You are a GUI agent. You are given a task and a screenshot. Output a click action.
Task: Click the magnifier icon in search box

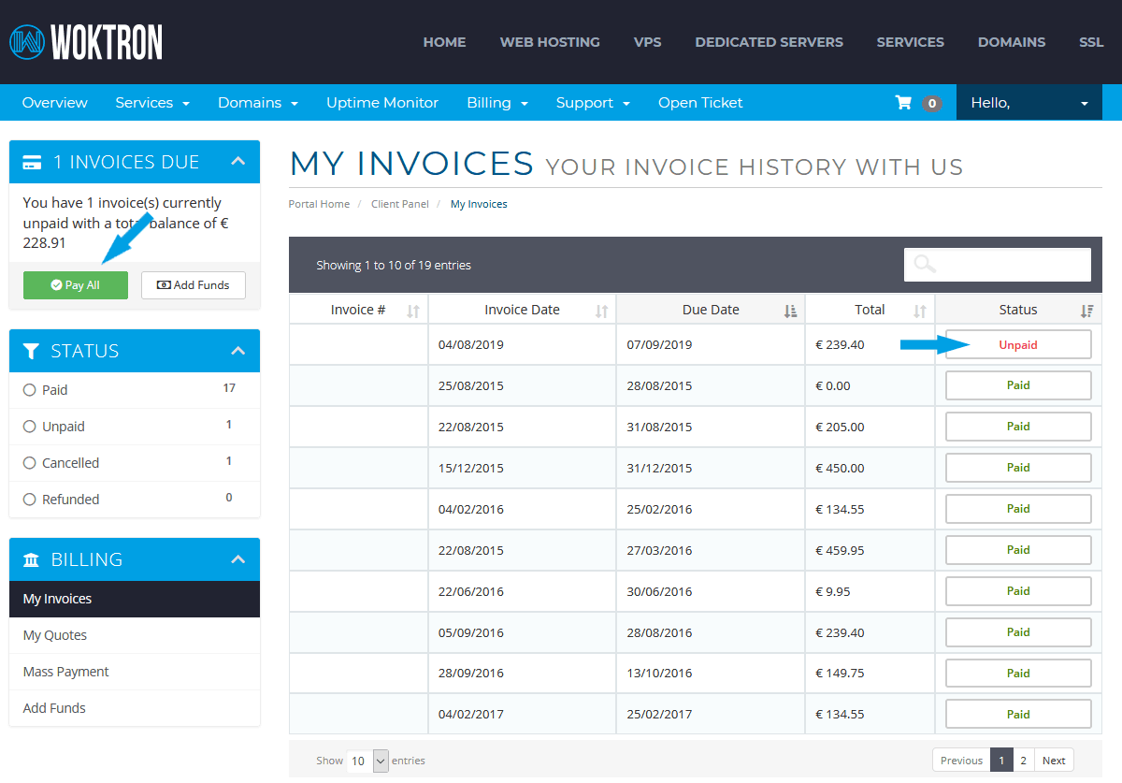(x=925, y=265)
